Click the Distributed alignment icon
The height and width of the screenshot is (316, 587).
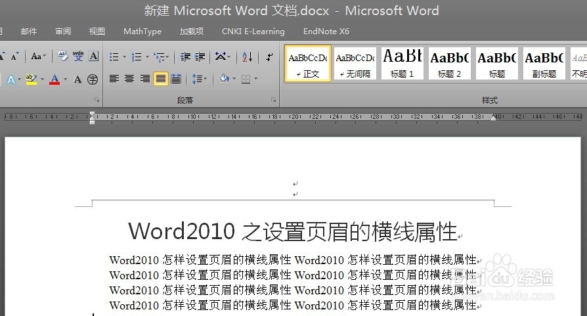click(176, 79)
